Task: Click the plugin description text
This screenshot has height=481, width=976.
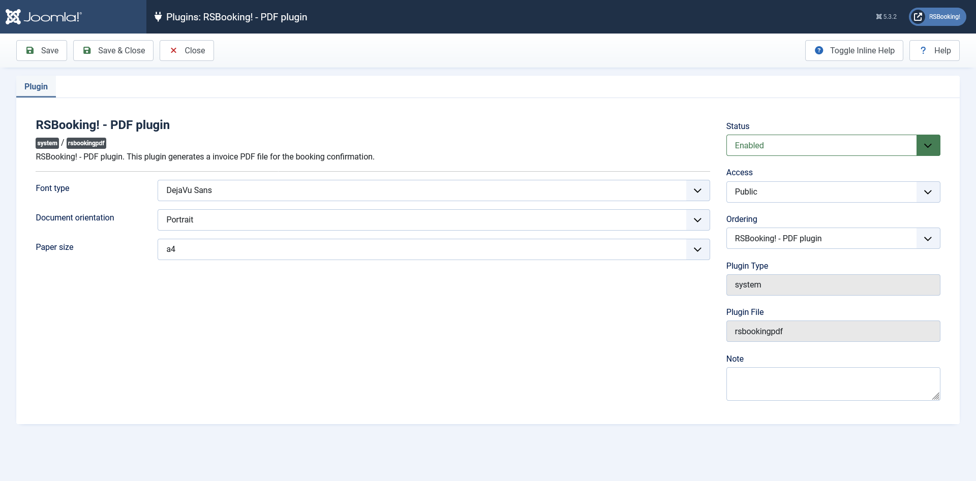Action: tap(205, 156)
